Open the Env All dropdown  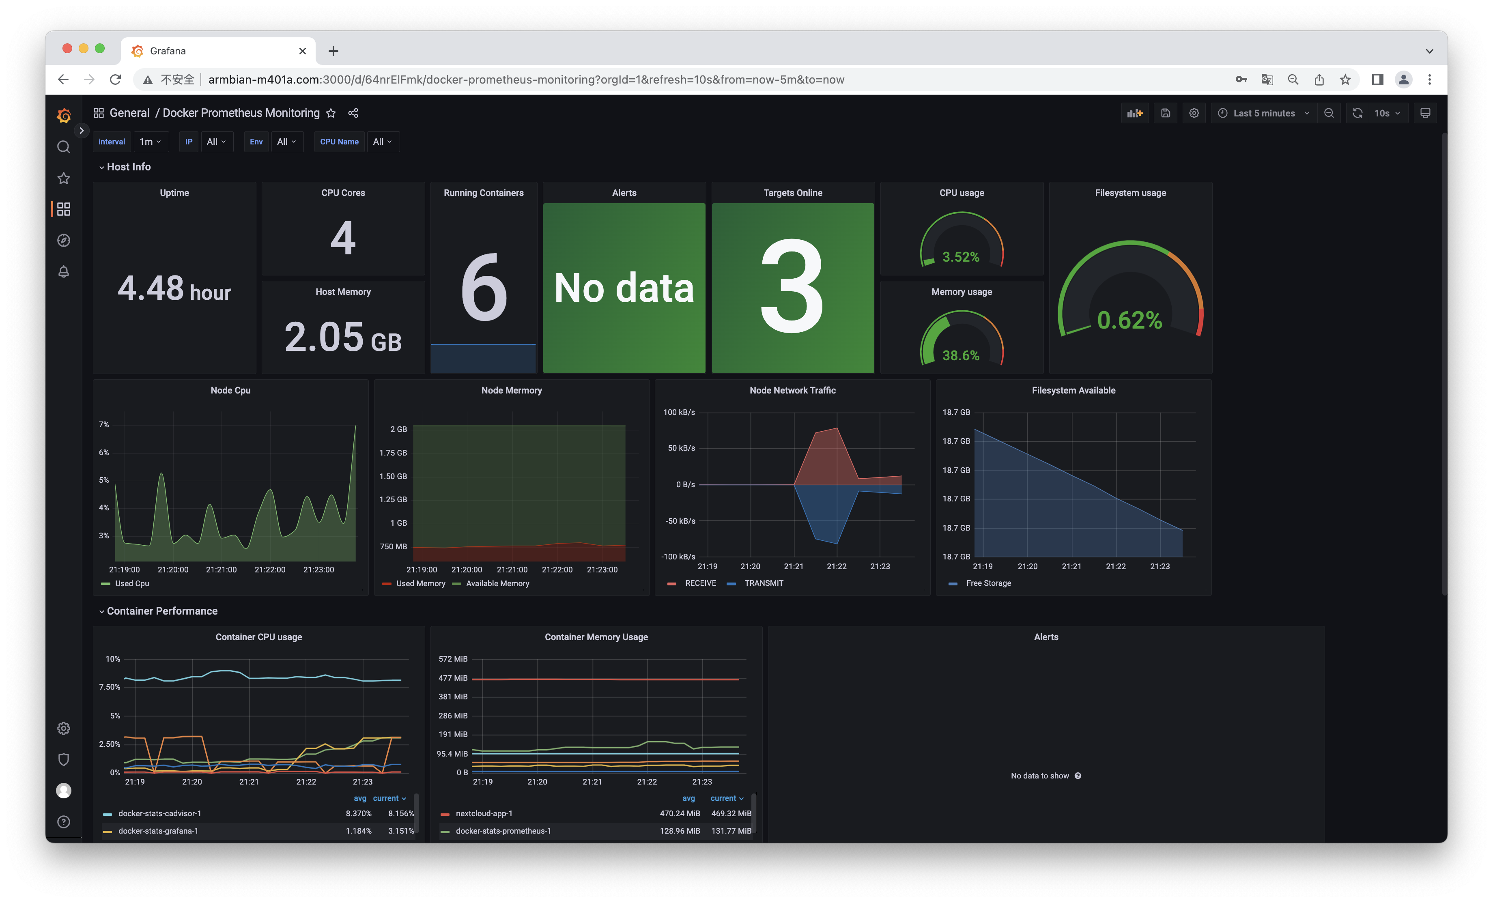click(286, 142)
